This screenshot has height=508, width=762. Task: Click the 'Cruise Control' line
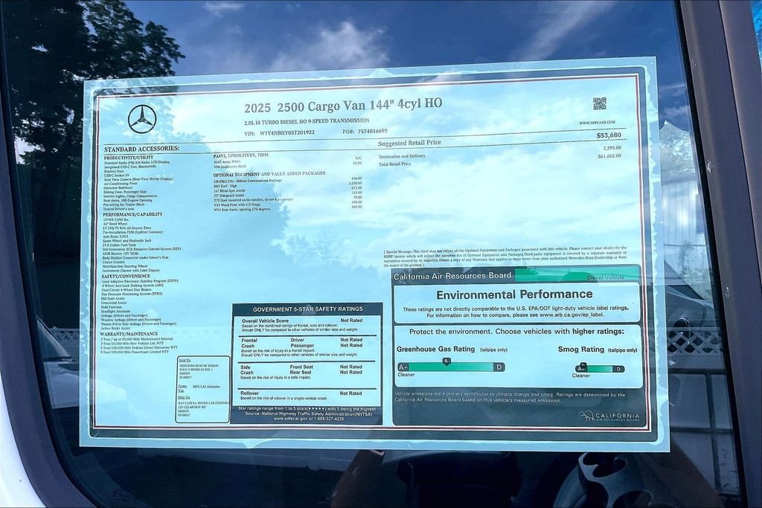113,262
